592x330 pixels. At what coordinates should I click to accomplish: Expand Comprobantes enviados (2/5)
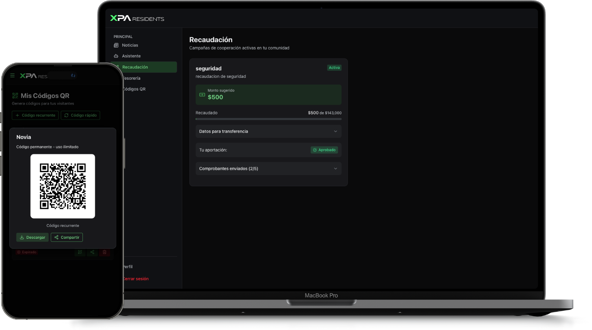point(268,169)
